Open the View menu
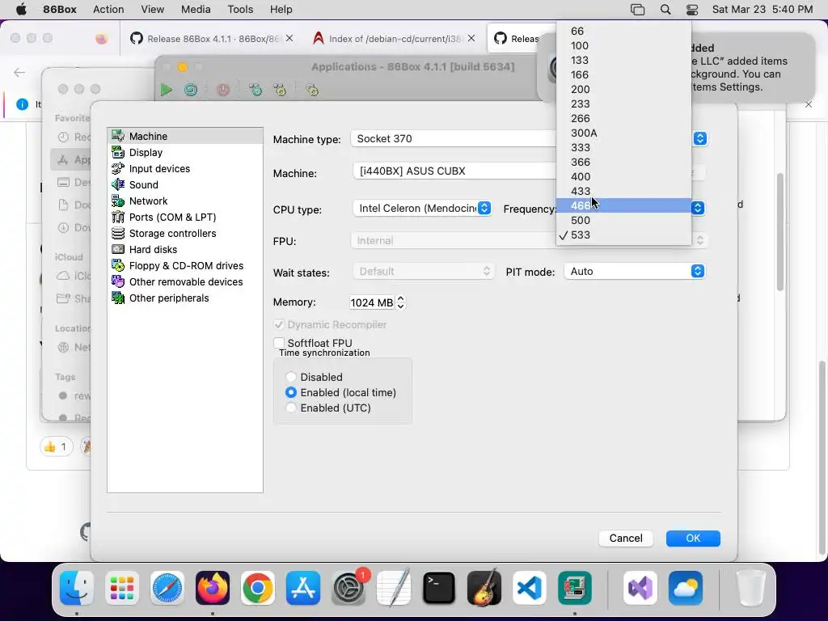The image size is (828, 621). click(152, 9)
